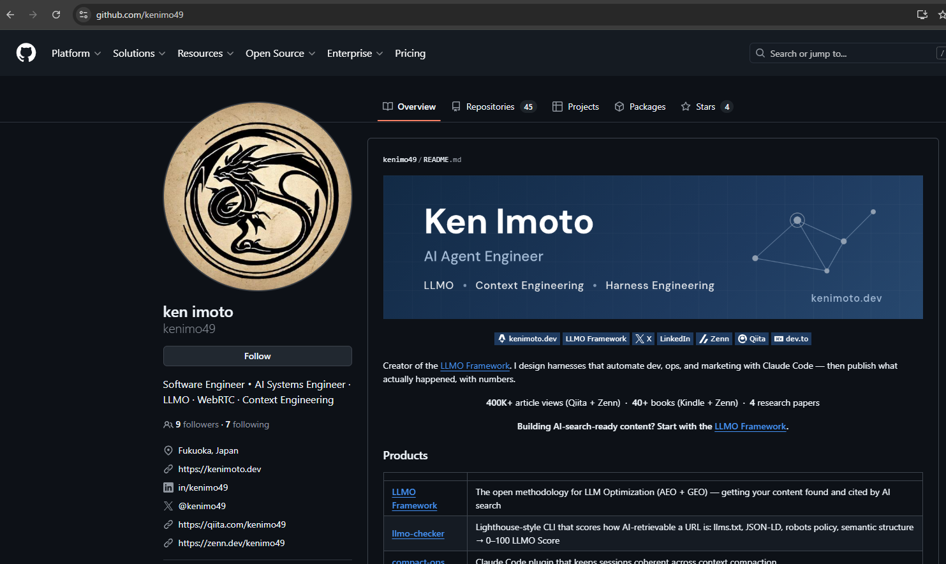The image size is (946, 564).
Task: Open @kenimo49 X profile link
Action: pos(202,506)
